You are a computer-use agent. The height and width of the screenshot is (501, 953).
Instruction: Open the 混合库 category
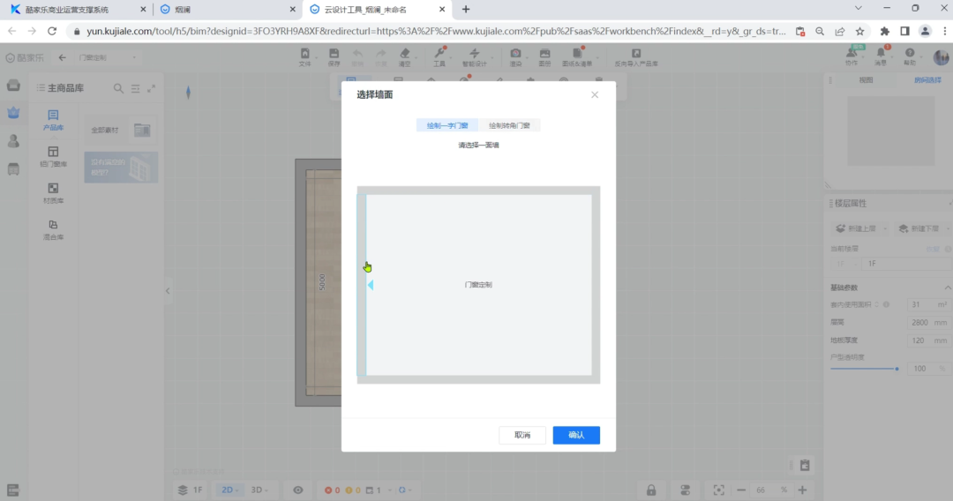tap(53, 229)
